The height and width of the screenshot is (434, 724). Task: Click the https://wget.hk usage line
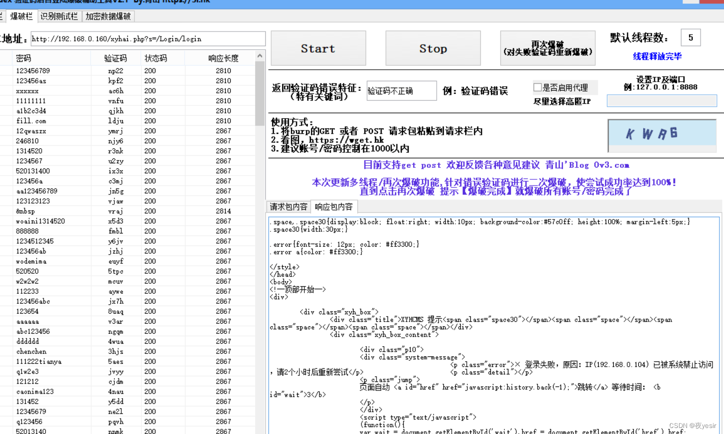[x=327, y=140]
